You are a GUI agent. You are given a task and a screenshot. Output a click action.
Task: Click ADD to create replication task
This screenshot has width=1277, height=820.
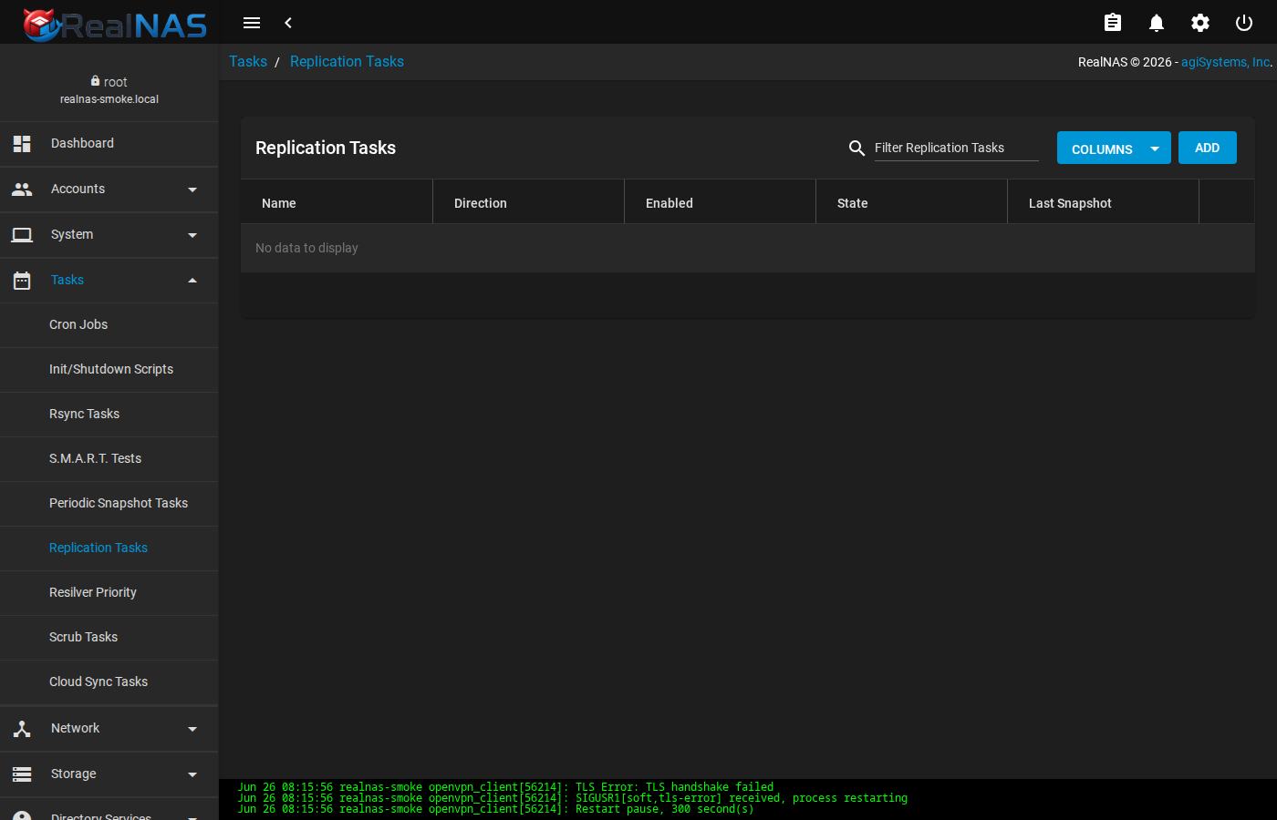pyautogui.click(x=1208, y=148)
